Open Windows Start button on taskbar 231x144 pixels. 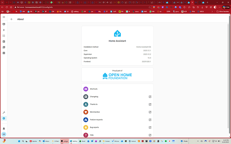click(19, 141)
